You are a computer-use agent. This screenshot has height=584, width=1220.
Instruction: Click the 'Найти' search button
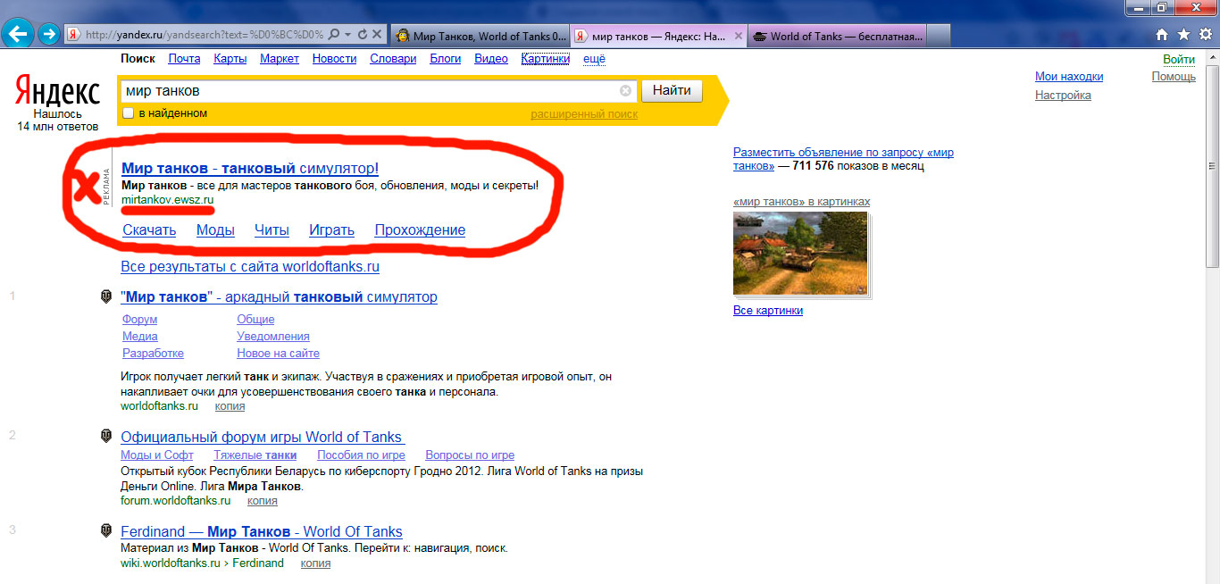(672, 91)
